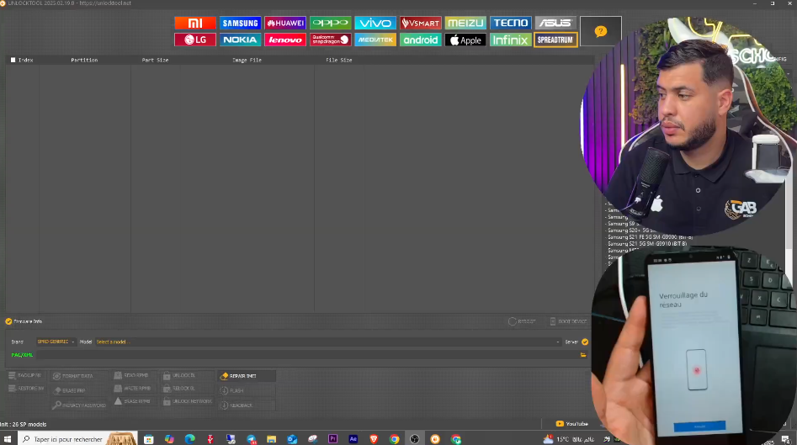Select the Asus brand logo
This screenshot has width=797, height=445.
tap(555, 23)
